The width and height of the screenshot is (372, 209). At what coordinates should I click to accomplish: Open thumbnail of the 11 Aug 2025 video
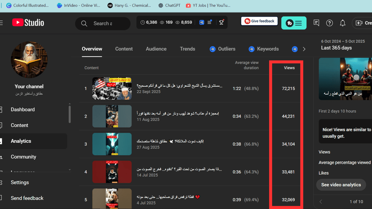(112, 116)
